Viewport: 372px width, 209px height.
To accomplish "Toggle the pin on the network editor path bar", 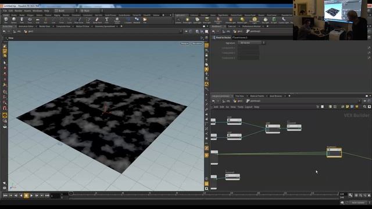I will click(365, 101).
